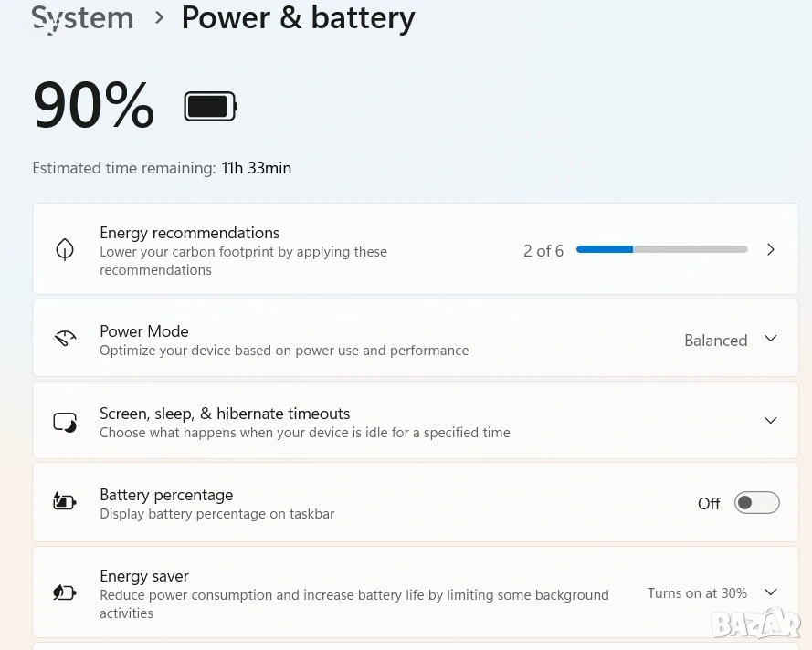Click the Estimated time remaining text
Screen dimensions: 812x650
point(162,168)
